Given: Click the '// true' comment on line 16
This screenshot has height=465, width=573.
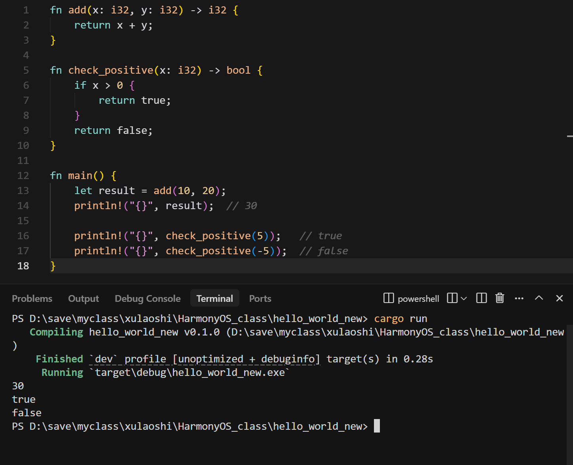Looking at the screenshot, I should coord(321,236).
